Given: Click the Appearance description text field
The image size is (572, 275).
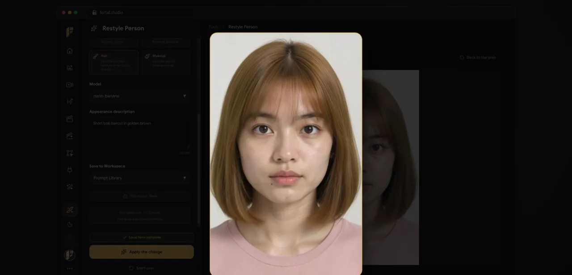Looking at the screenshot, I should pyautogui.click(x=140, y=133).
